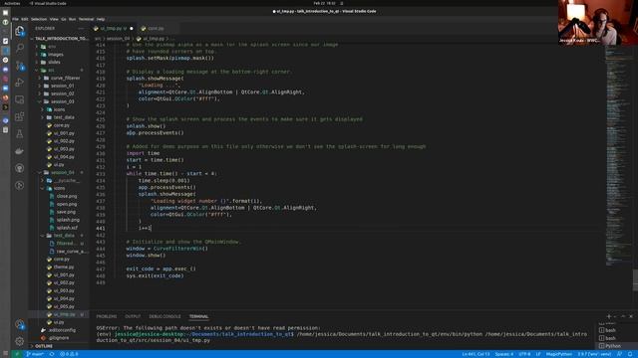
Task: Select the Terminal panel tab
Action: coord(198,316)
